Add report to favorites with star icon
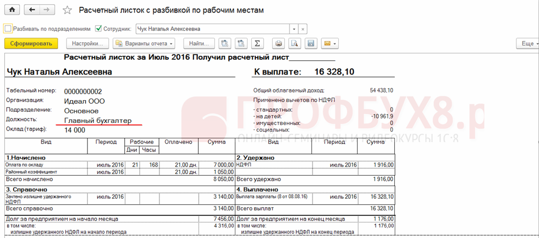 point(67,10)
